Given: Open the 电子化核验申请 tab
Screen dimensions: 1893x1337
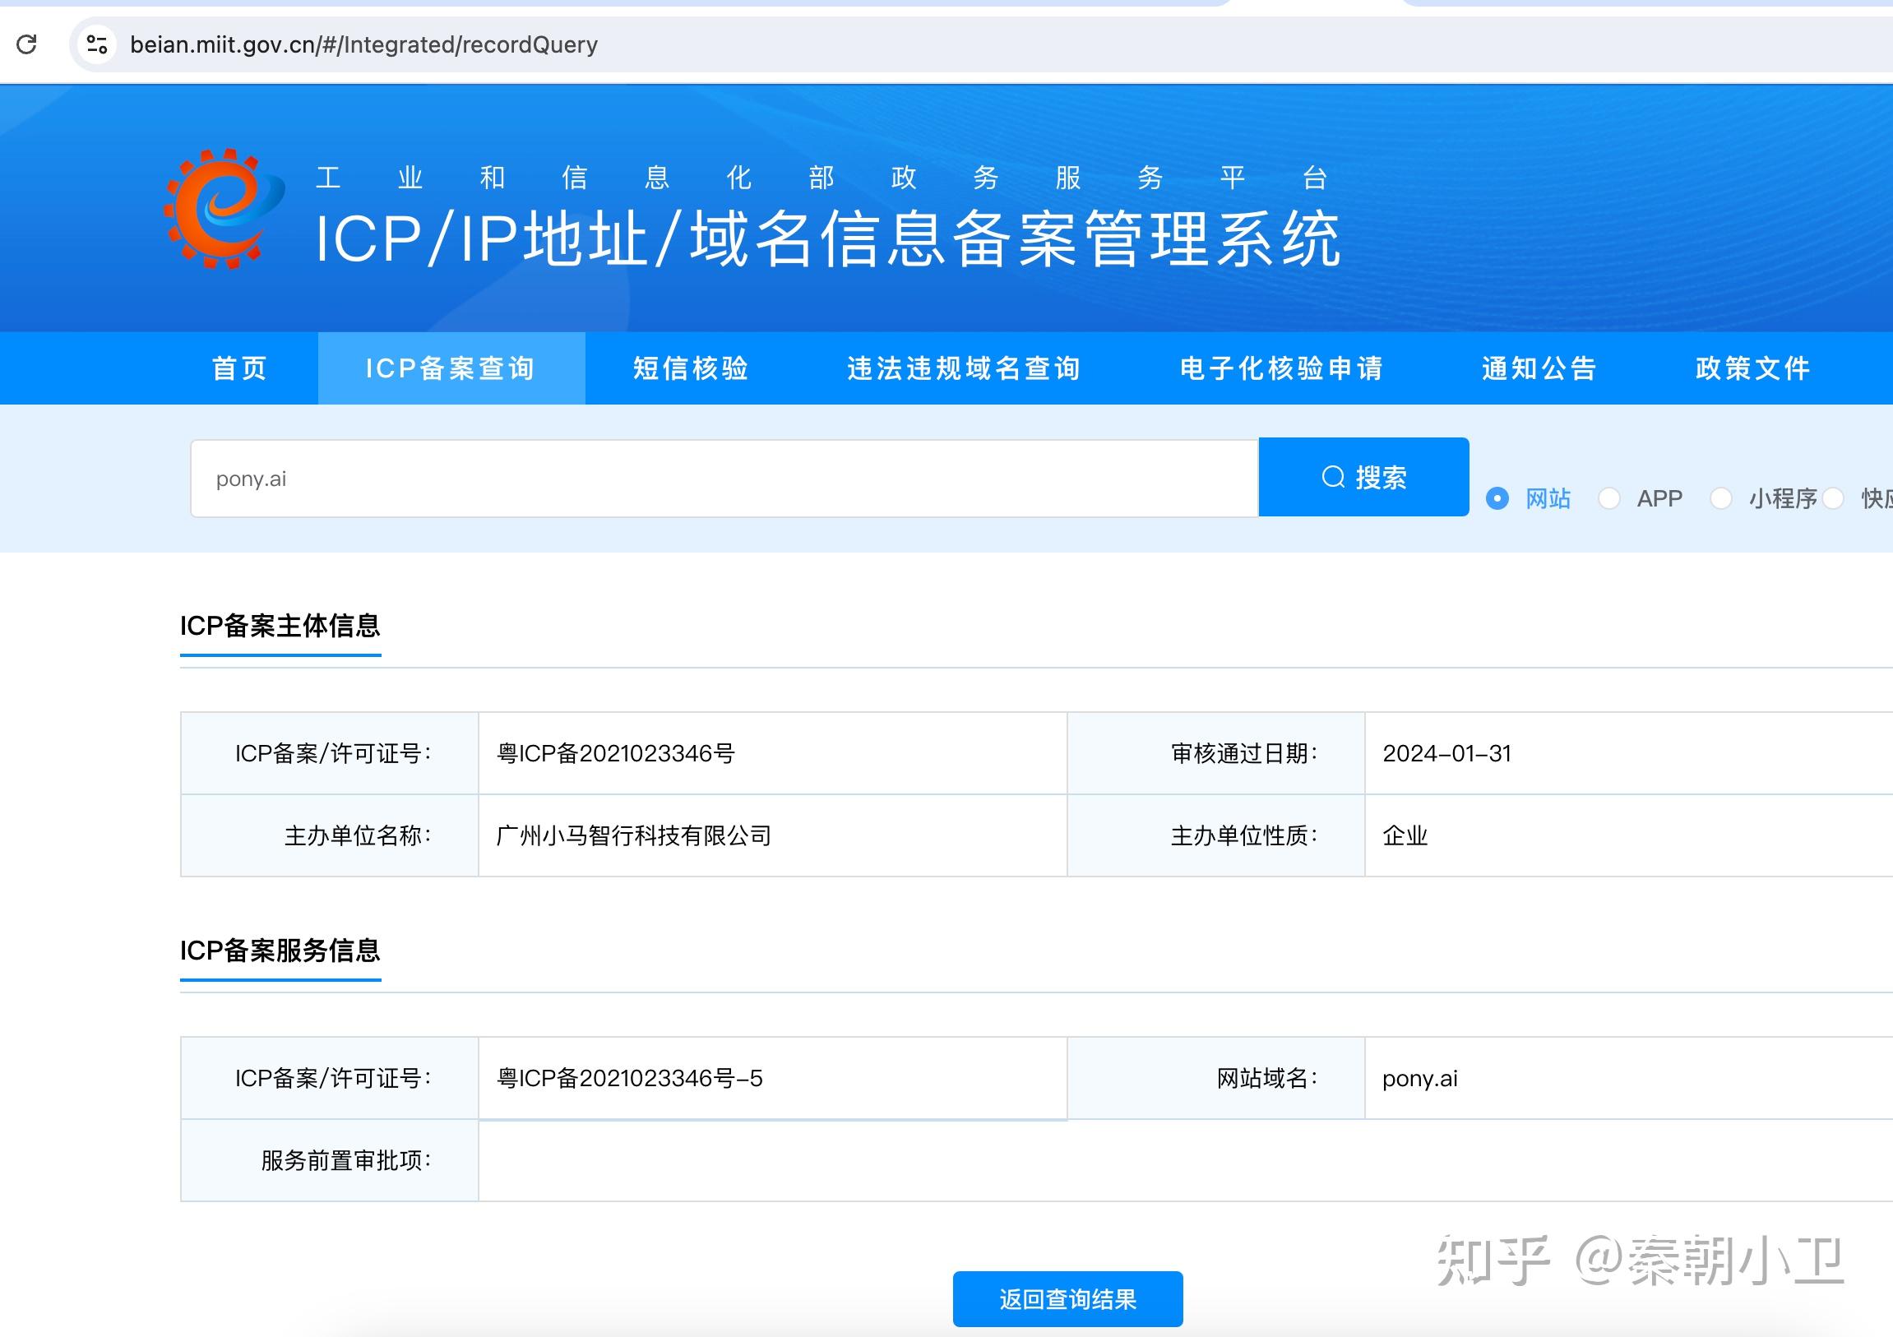Looking at the screenshot, I should 1281,368.
